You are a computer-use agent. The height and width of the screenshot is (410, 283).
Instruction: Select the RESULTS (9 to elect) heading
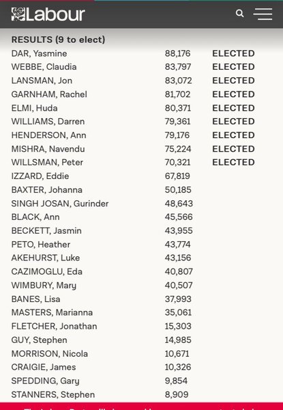(58, 40)
